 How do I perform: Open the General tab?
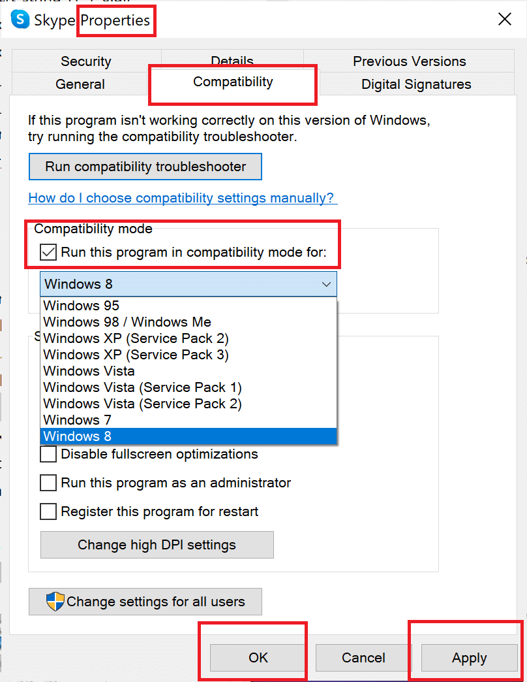80,84
